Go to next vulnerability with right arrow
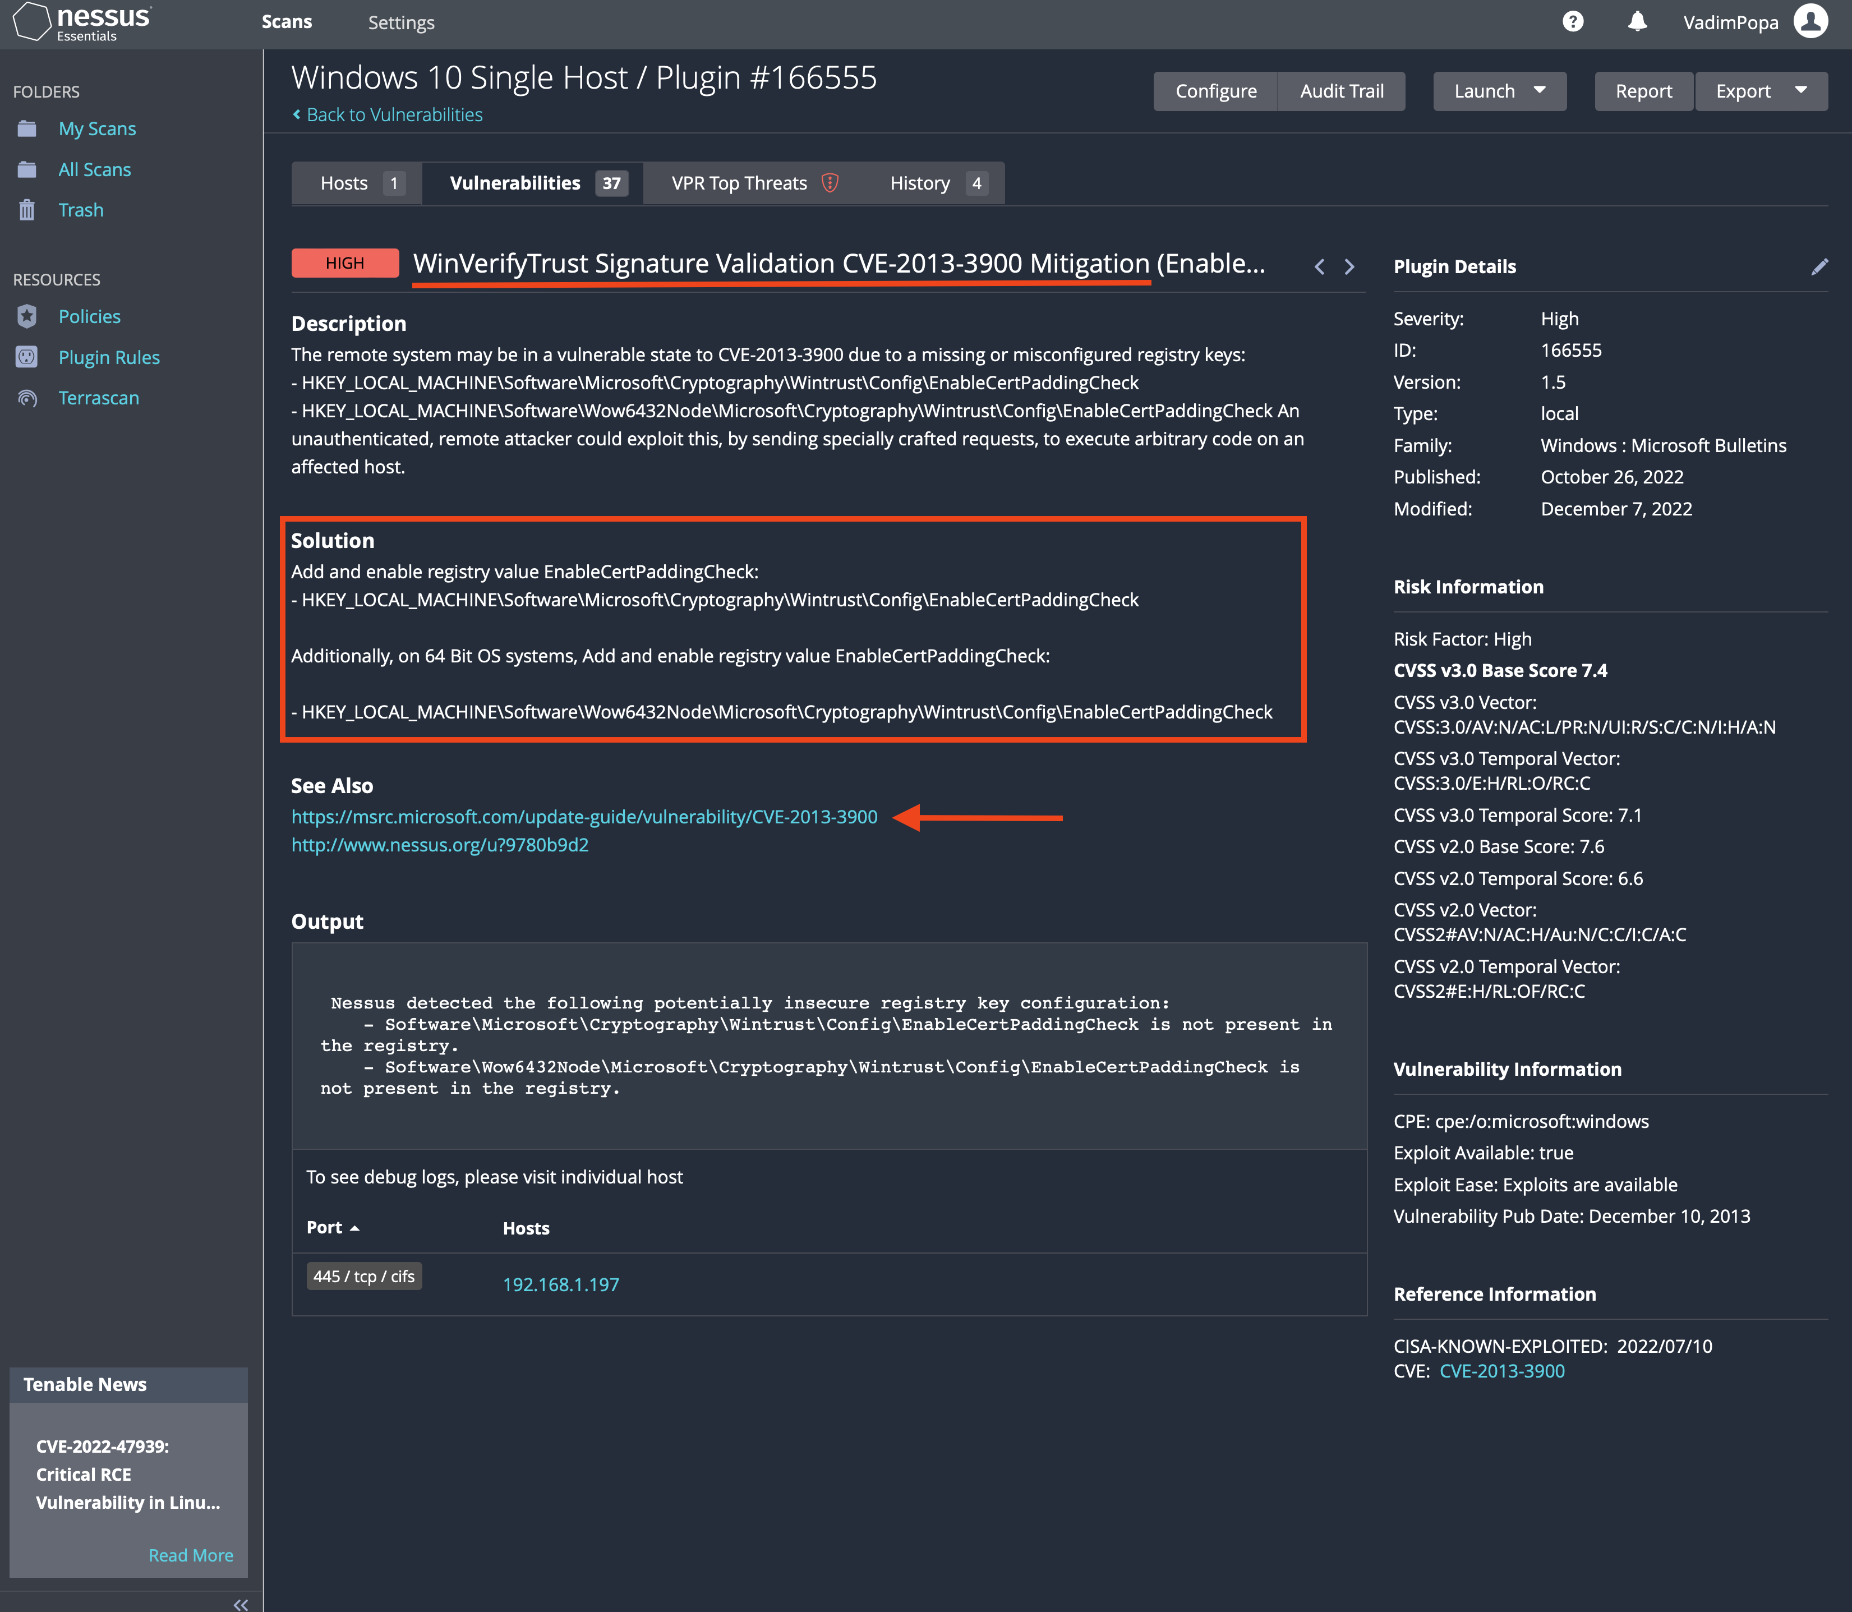This screenshot has height=1612, width=1852. pyautogui.click(x=1349, y=266)
